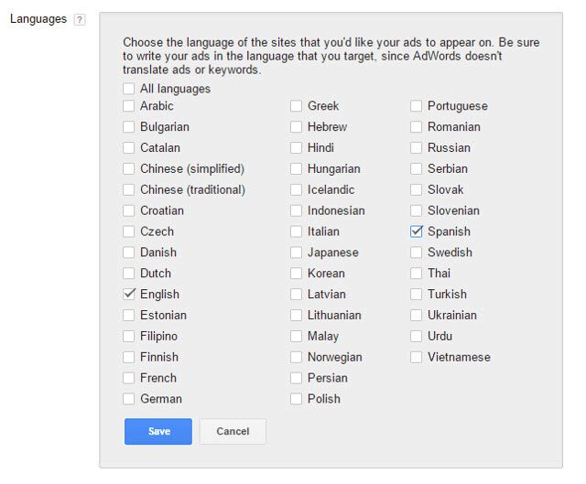Enable the Greek checkbox
The height and width of the screenshot is (484, 586).
(x=296, y=106)
